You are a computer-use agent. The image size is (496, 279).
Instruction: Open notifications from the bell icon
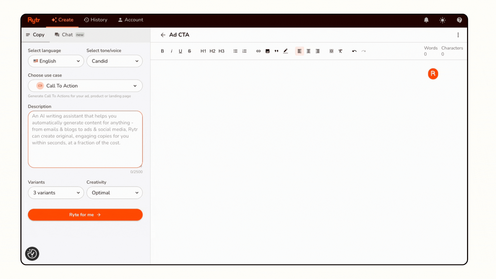[x=426, y=20]
